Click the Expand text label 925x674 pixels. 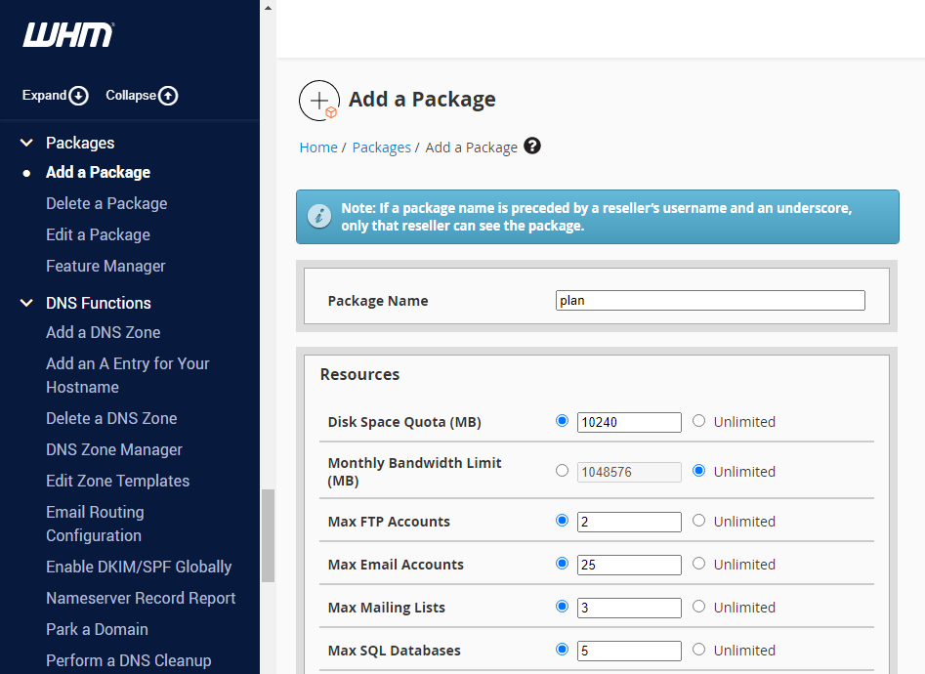(x=44, y=95)
